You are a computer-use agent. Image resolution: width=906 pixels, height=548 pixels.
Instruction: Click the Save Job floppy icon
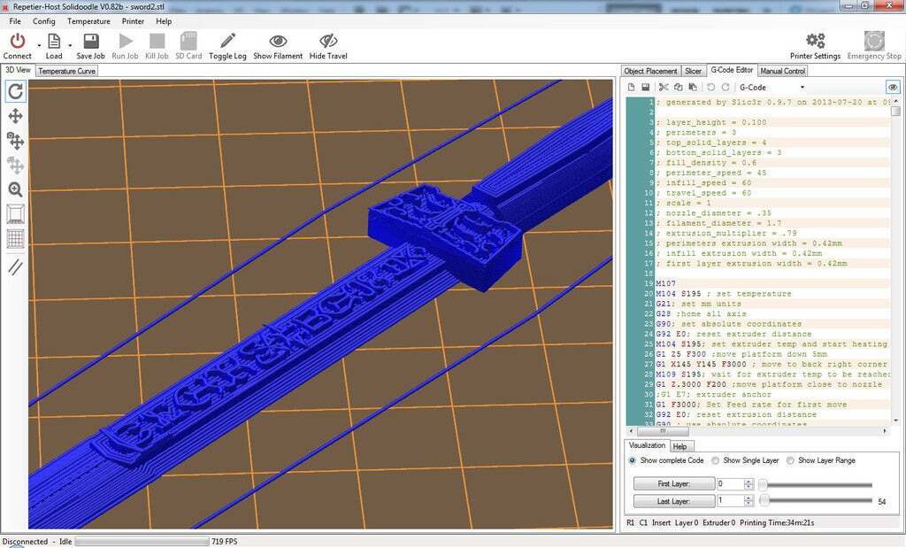[x=91, y=41]
